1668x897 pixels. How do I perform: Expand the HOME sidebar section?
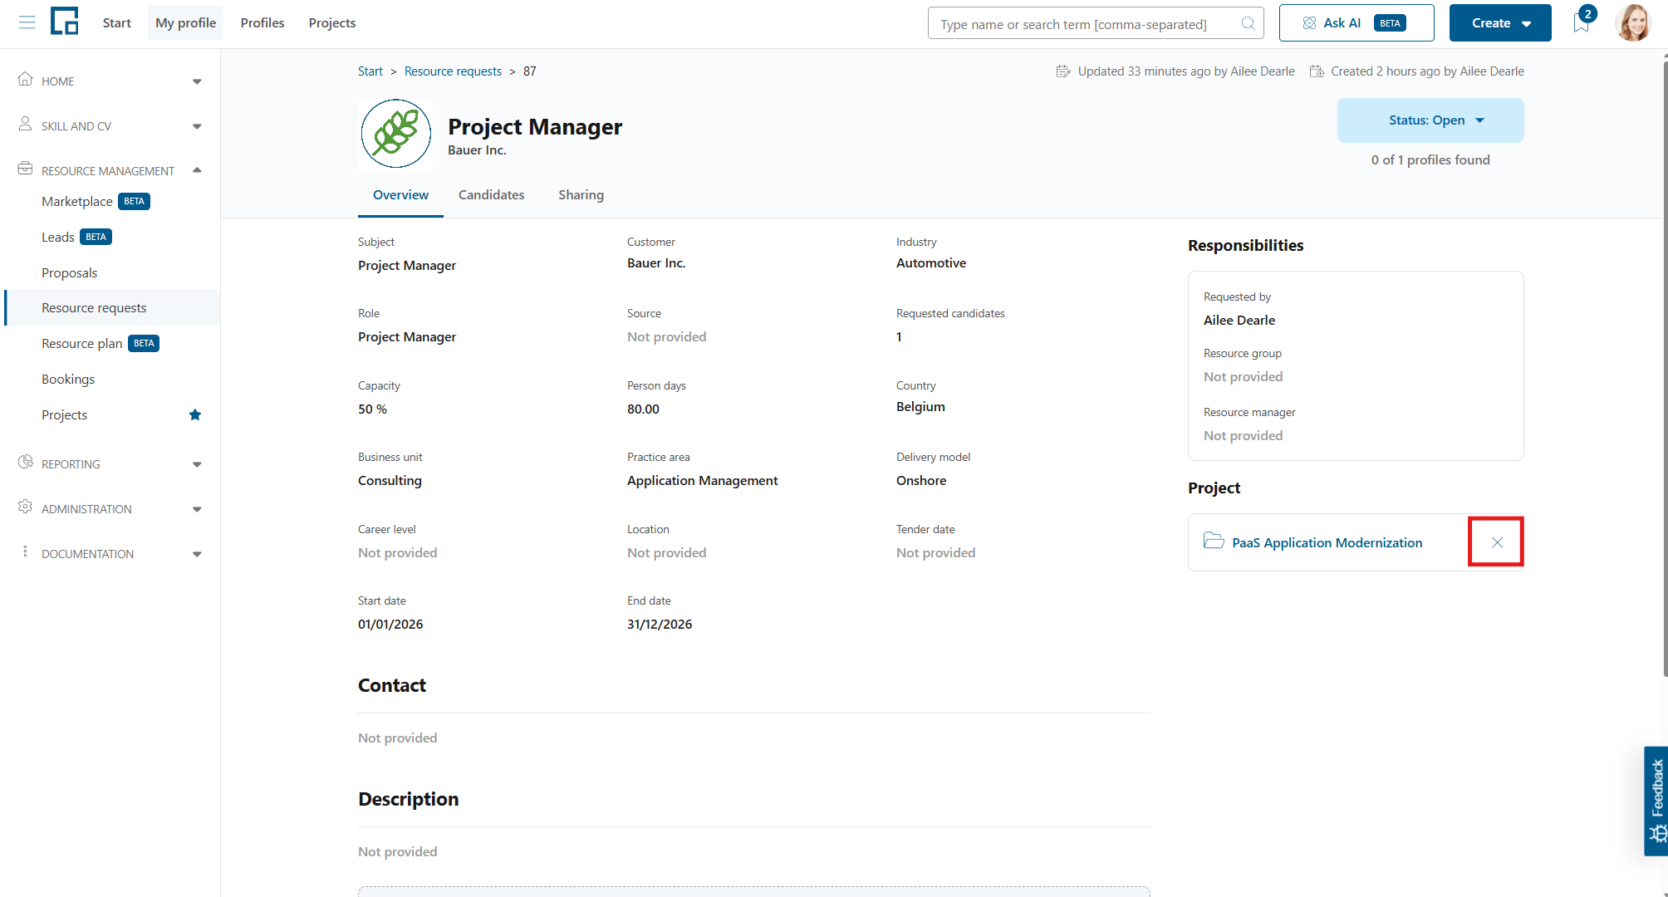197,81
